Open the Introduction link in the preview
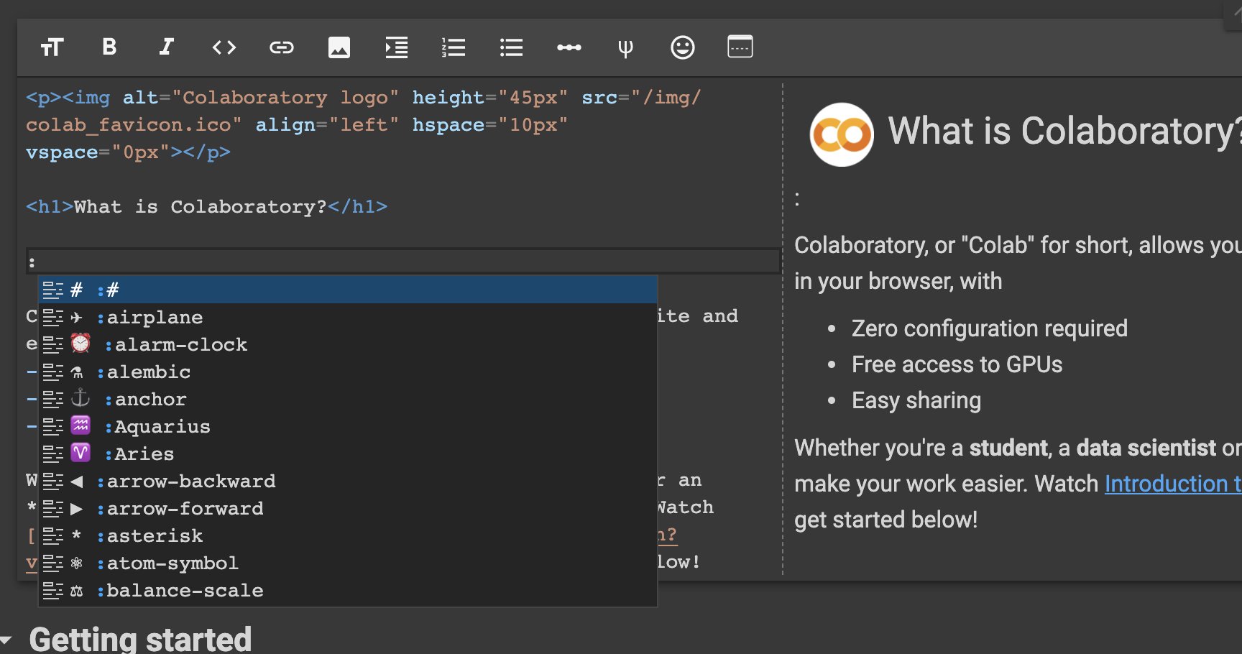 click(x=1172, y=483)
